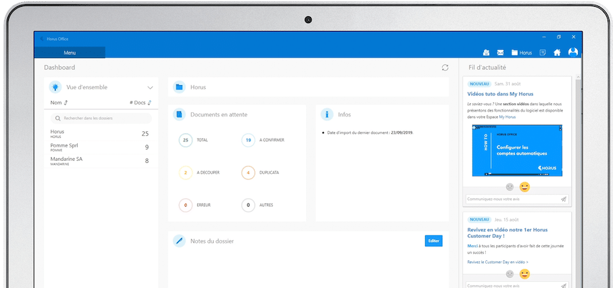Image resolution: width=613 pixels, height=288 pixels.
Task: Click the Horus Office app logo
Action: click(42, 39)
